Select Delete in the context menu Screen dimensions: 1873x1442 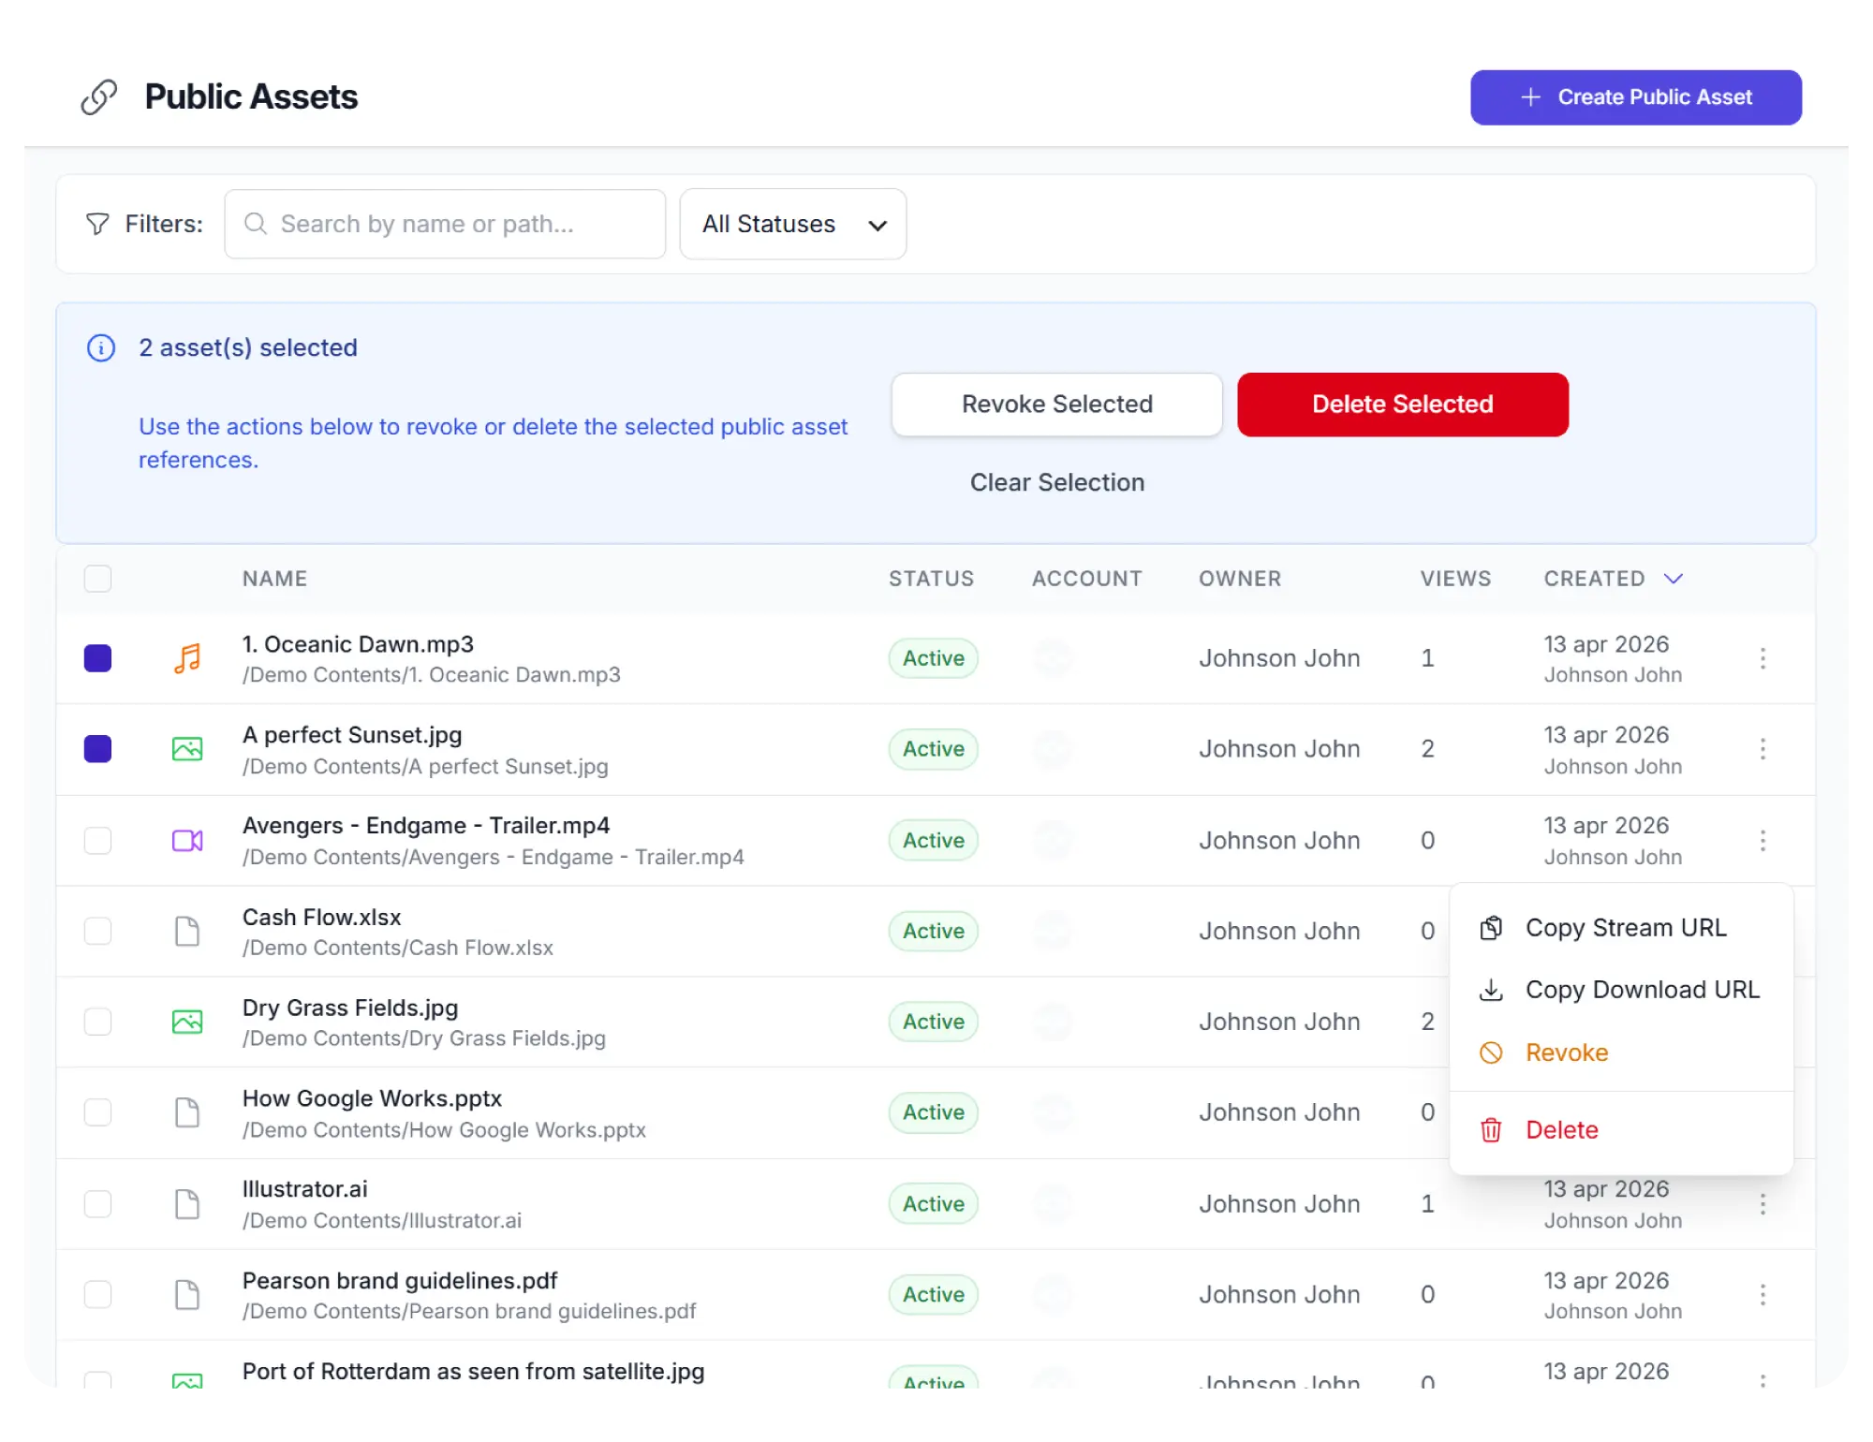(x=1621, y=1130)
